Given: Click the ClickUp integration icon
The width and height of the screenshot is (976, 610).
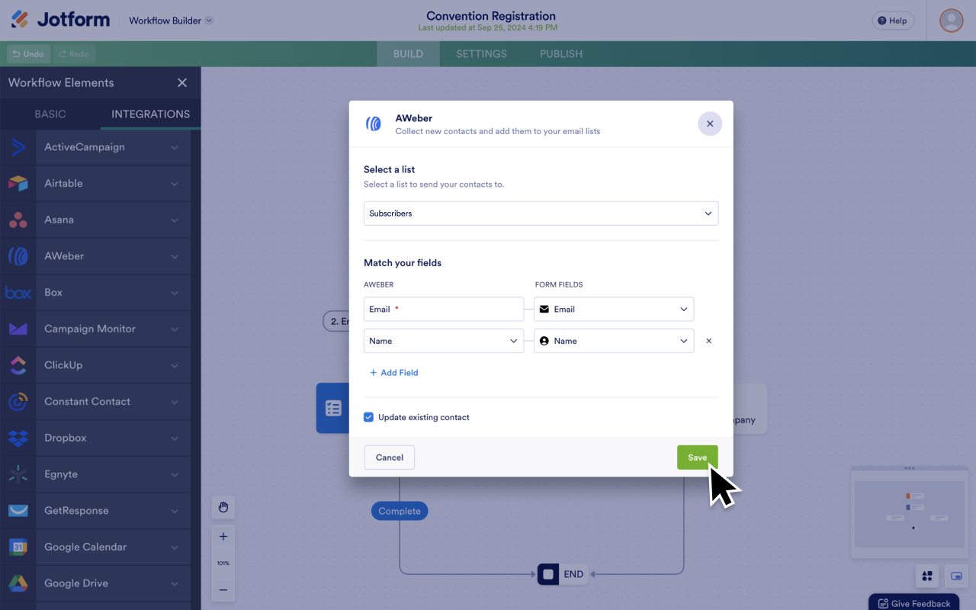Looking at the screenshot, I should 18,365.
